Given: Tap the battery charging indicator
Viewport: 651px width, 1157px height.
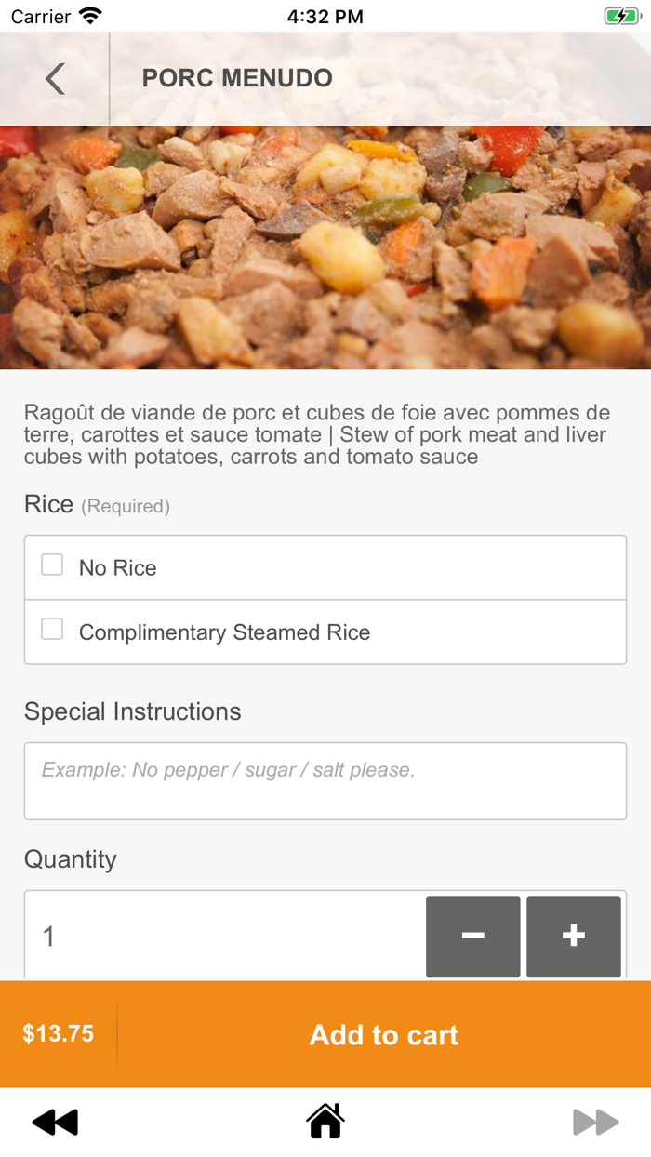Looking at the screenshot, I should click(621, 15).
